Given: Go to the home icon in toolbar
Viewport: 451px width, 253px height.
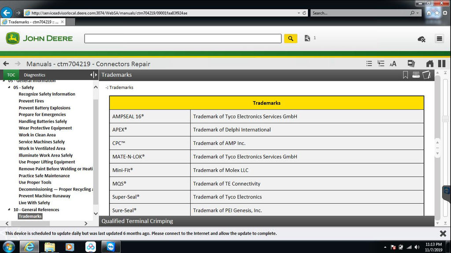Looking at the screenshot, I should click(430, 64).
